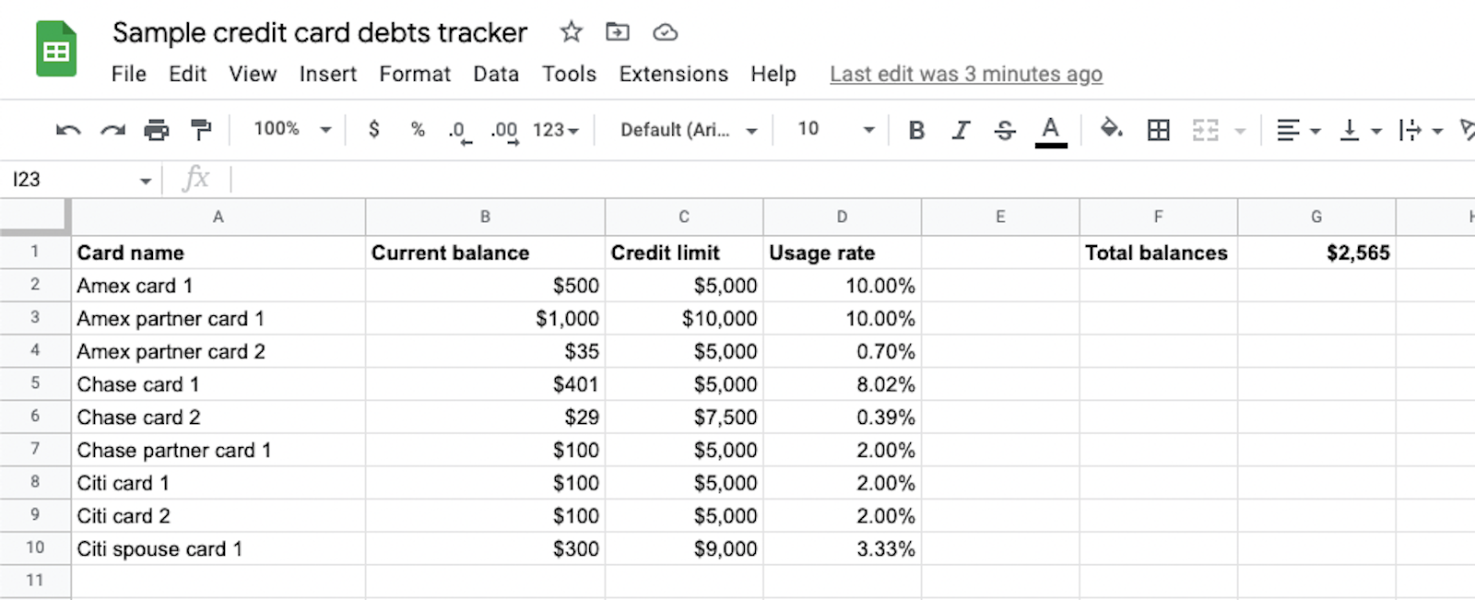Check the cloud document status icon
This screenshot has height=600, width=1475.
tap(666, 33)
